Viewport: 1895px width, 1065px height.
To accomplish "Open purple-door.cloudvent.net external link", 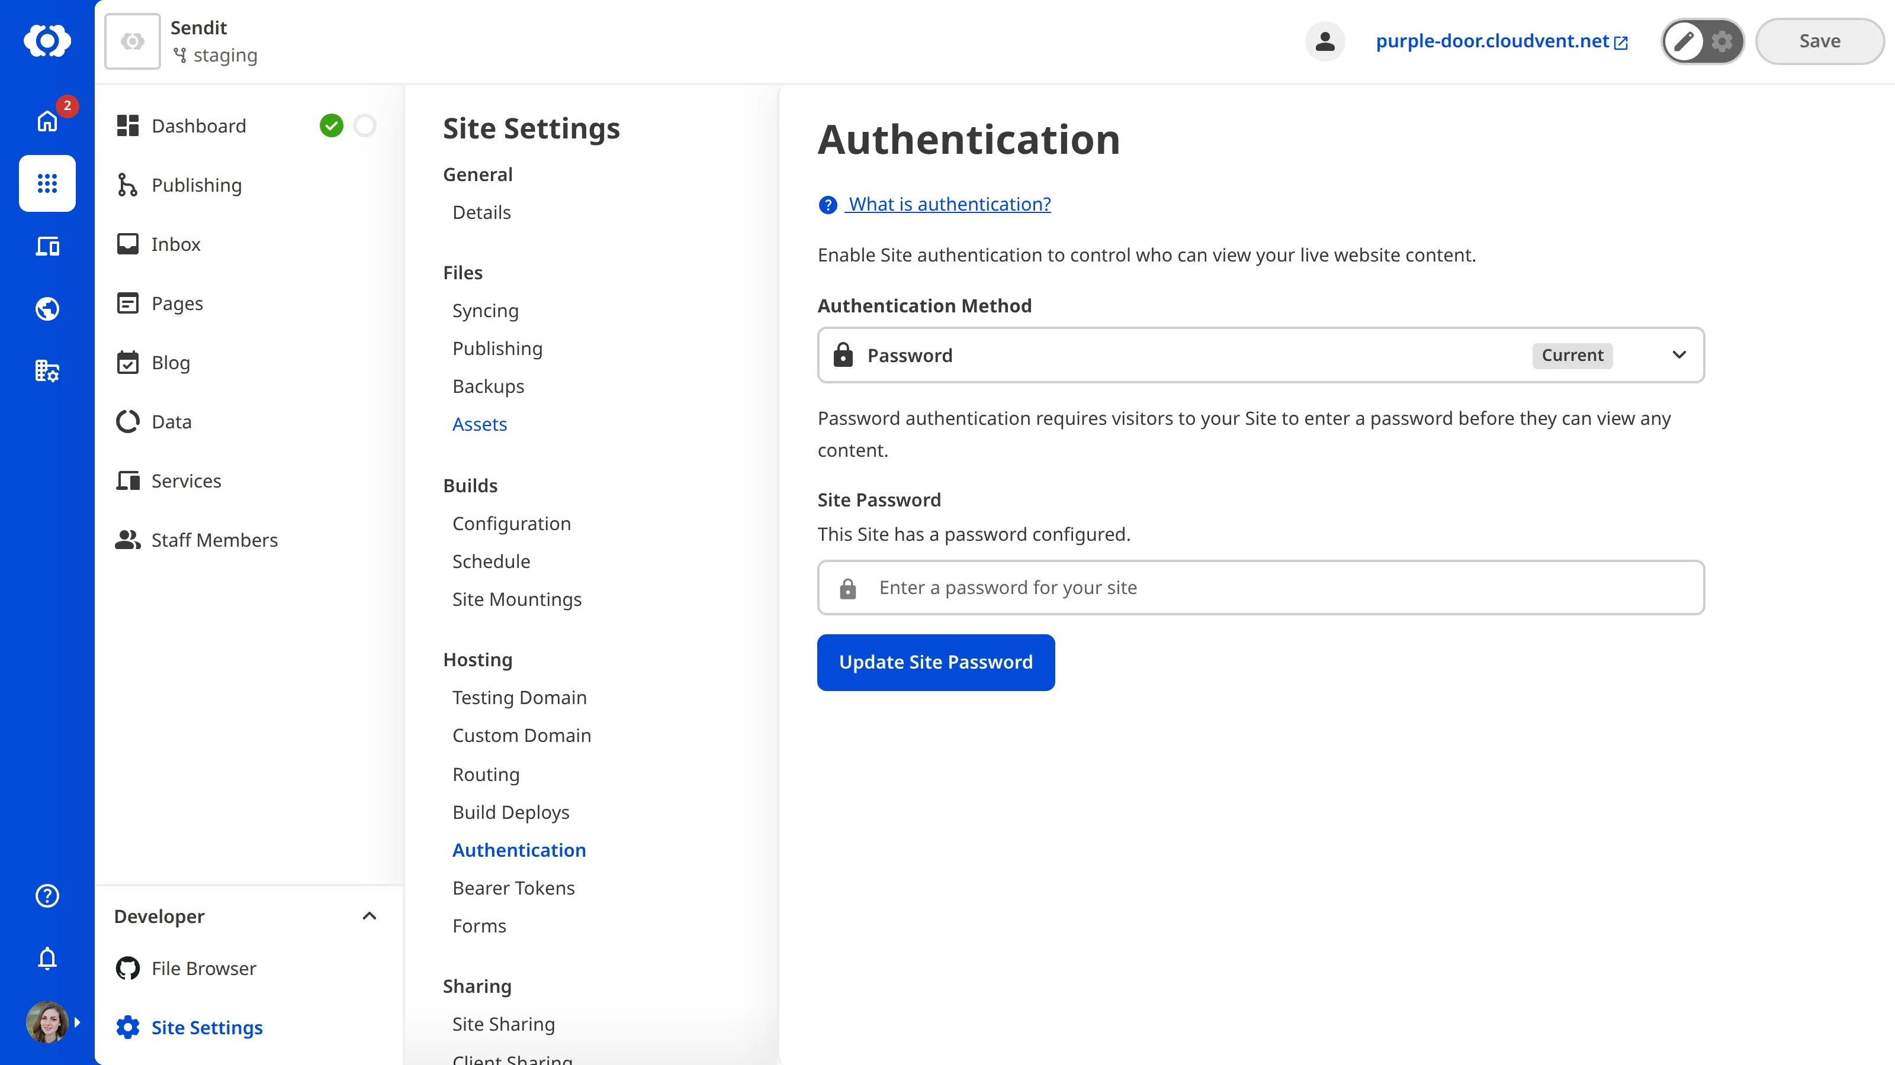I will (x=1501, y=41).
